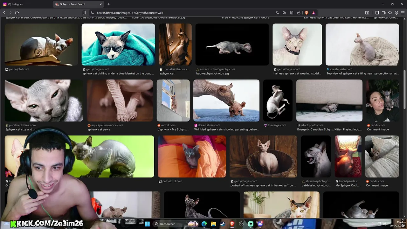Open the baby-sphynx-photos.jpg thumbnail
The height and width of the screenshot is (229, 407).
(232, 45)
